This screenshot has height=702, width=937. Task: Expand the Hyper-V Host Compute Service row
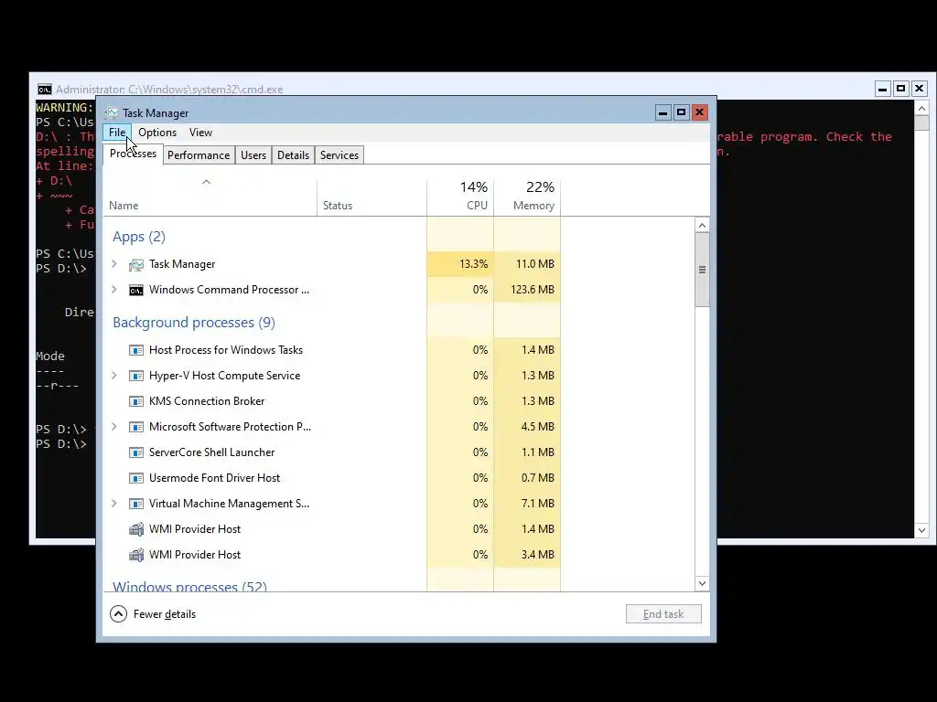[x=114, y=376]
